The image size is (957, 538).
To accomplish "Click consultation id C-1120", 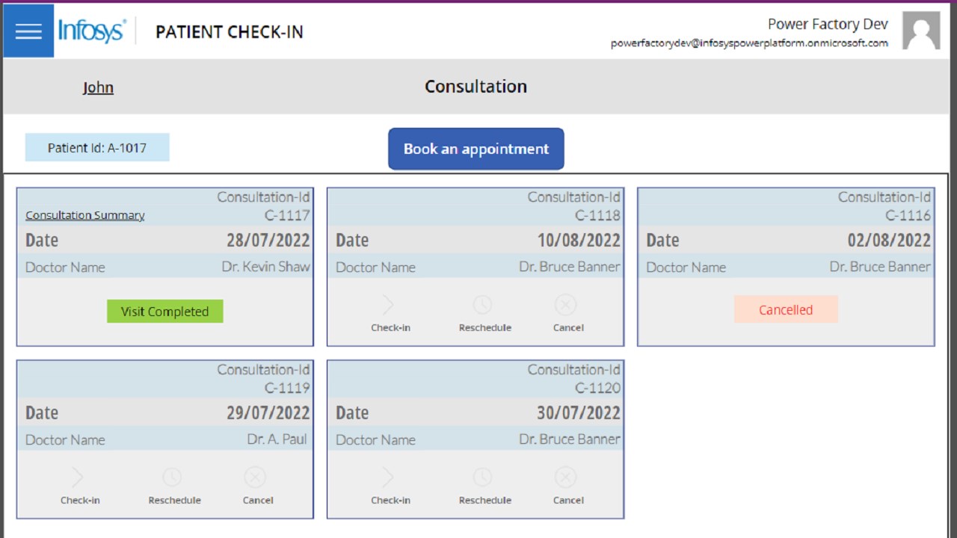I will pyautogui.click(x=597, y=388).
